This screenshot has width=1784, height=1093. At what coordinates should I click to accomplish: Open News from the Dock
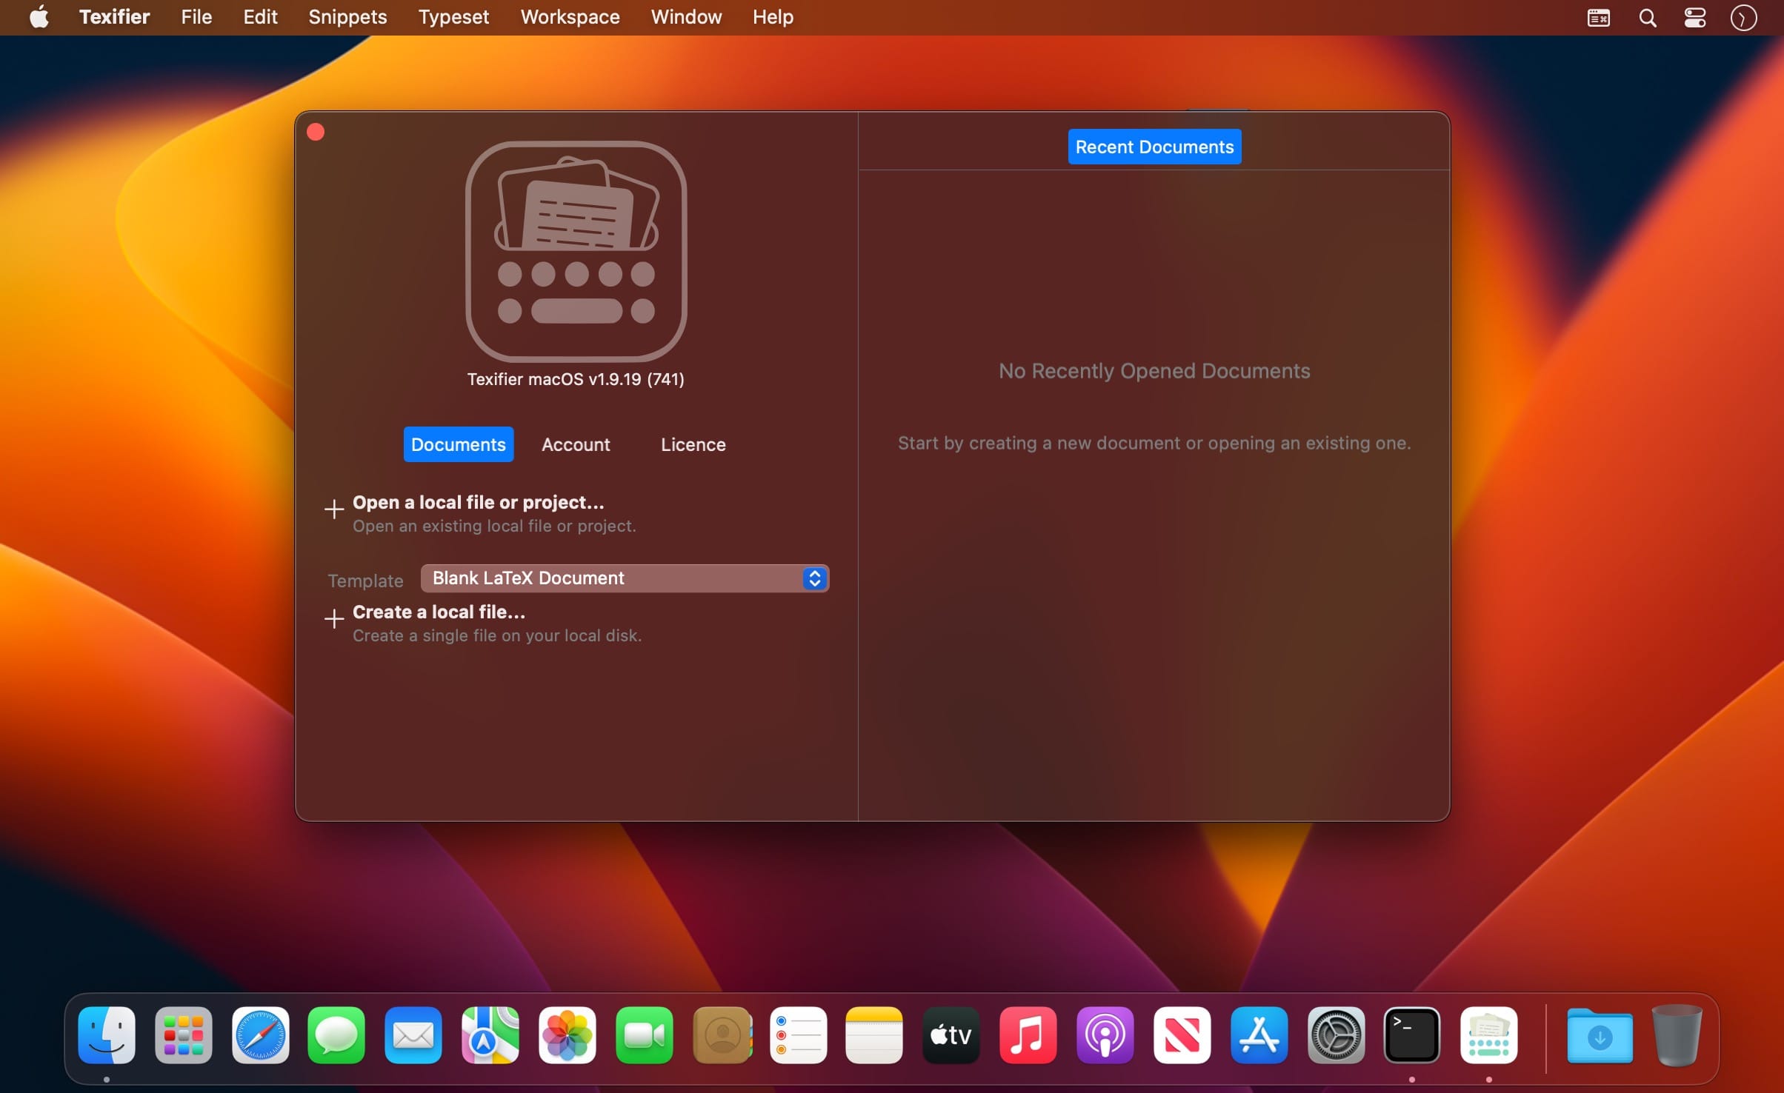pos(1182,1035)
